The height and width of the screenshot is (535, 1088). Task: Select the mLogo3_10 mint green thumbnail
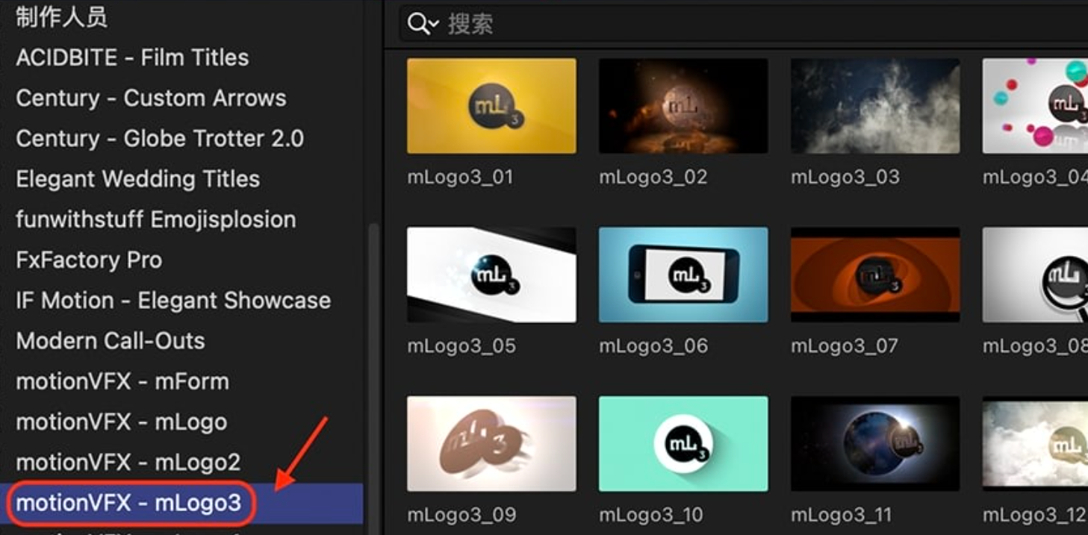[x=683, y=443]
